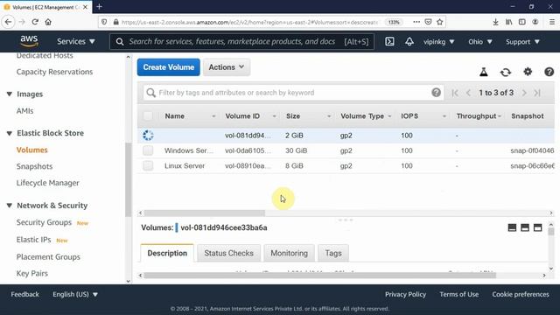The height and width of the screenshot is (315, 560).
Task: Open Firefox account icon
Action: tap(535, 22)
